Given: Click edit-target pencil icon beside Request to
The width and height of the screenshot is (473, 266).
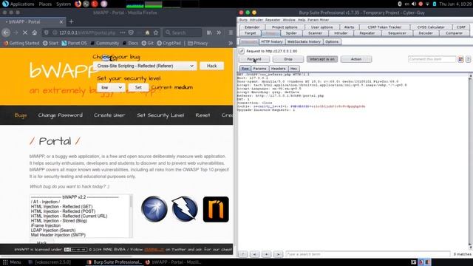Looking at the screenshot, I should 242,51.
